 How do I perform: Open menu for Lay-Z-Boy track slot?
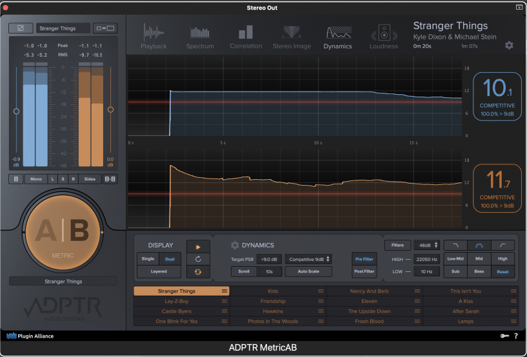click(x=224, y=301)
